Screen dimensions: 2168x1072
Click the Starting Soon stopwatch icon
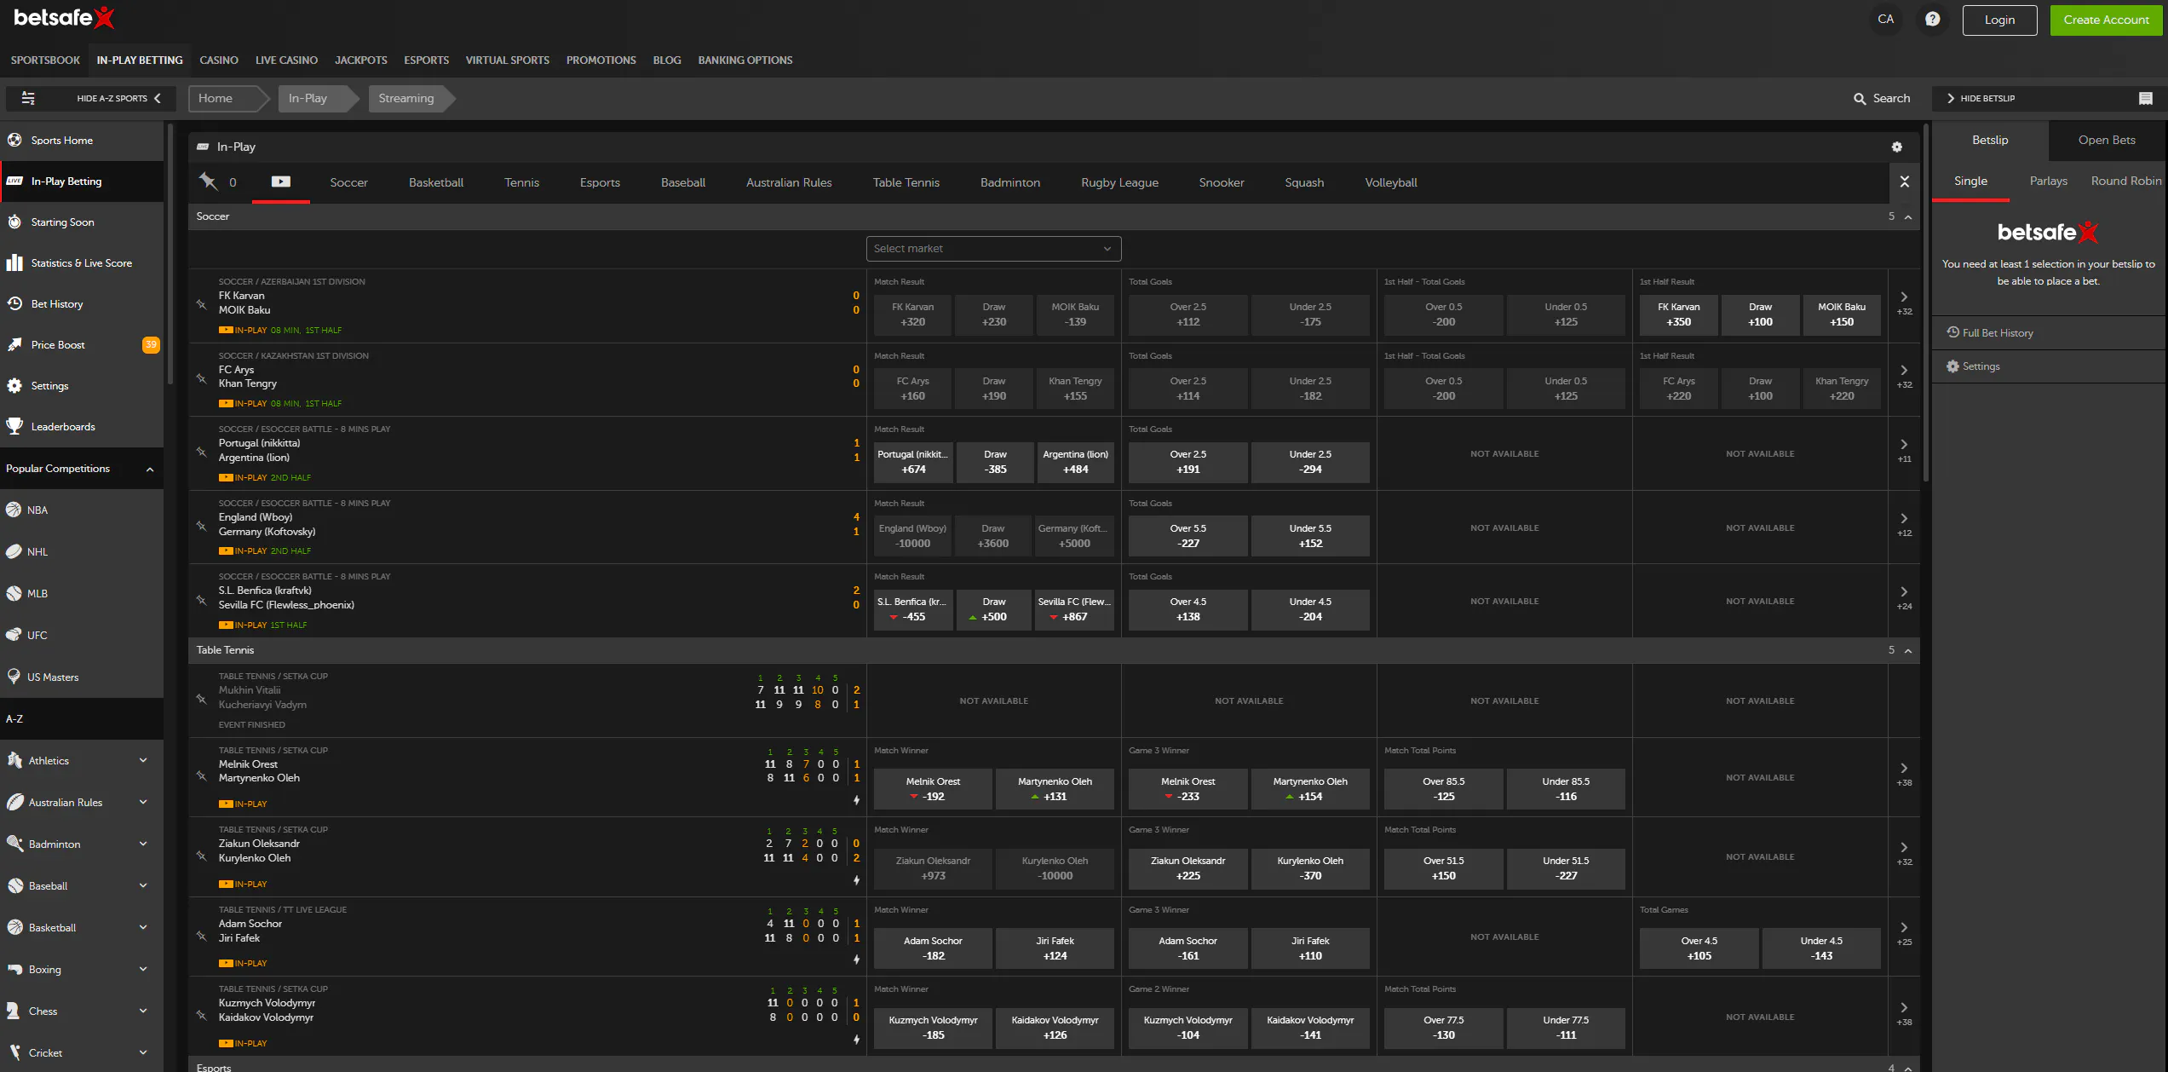pyautogui.click(x=14, y=222)
